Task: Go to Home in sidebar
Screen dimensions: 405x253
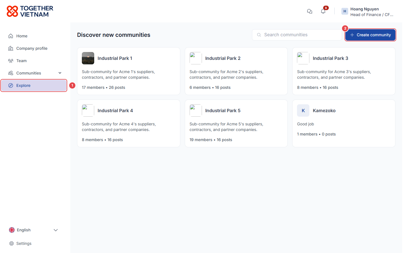Action: click(x=34, y=36)
